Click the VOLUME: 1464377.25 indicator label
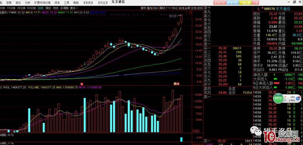 tap(42, 87)
